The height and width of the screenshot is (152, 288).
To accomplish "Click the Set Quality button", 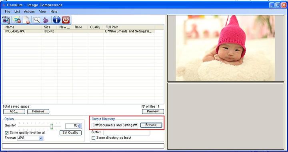I will pyautogui.click(x=70, y=132).
